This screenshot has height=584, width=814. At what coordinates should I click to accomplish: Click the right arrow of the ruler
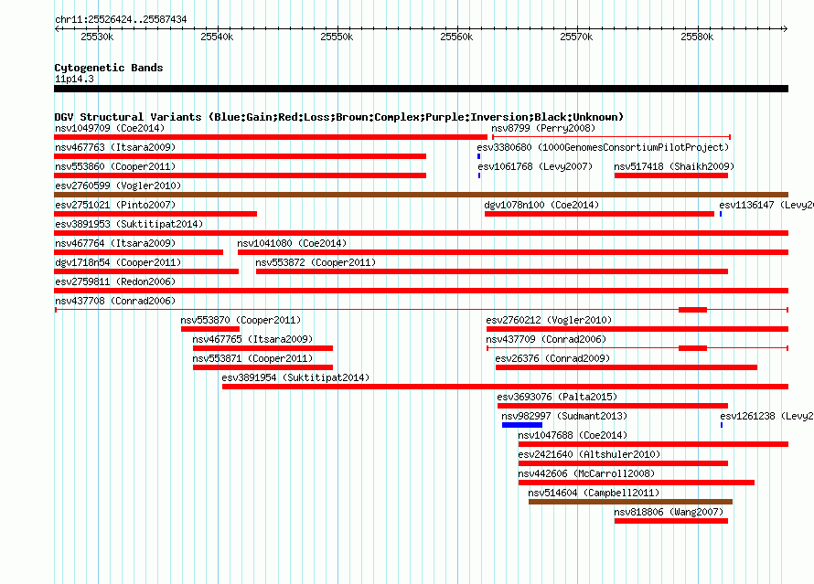(x=785, y=29)
